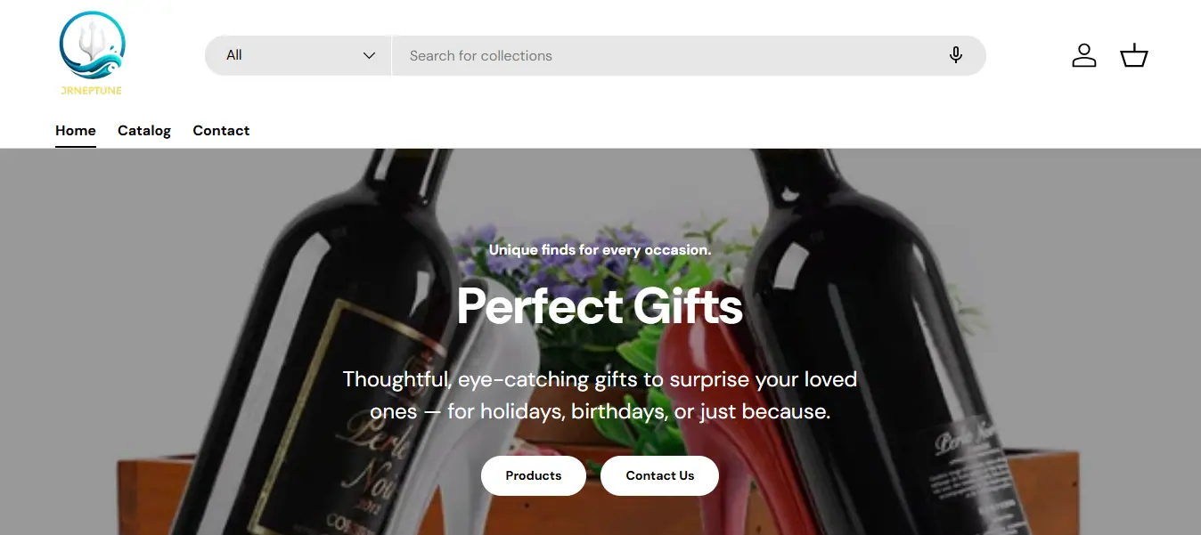The image size is (1201, 535).
Task: Go to the Home menu item
Action: point(76,130)
